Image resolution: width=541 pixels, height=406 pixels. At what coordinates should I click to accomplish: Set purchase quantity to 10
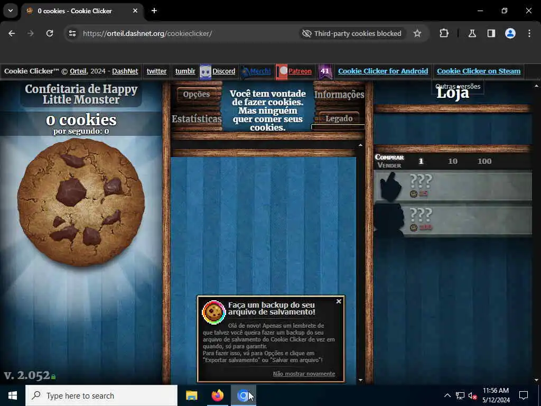[453, 161]
